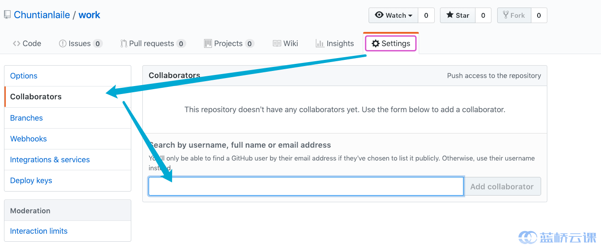The width and height of the screenshot is (601, 251).
Task: Open Webhooks settings
Action: 68,139
